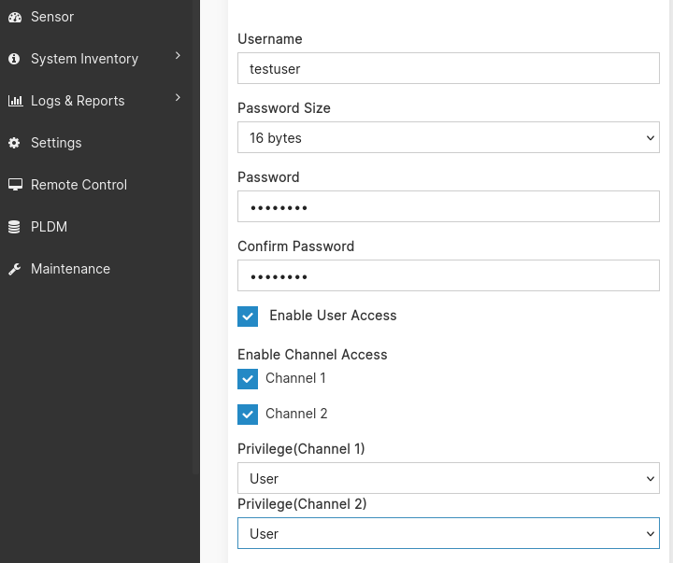This screenshot has height=563, width=673.
Task: Expand Logs & Reports submenu chevron
Action: coord(178,99)
